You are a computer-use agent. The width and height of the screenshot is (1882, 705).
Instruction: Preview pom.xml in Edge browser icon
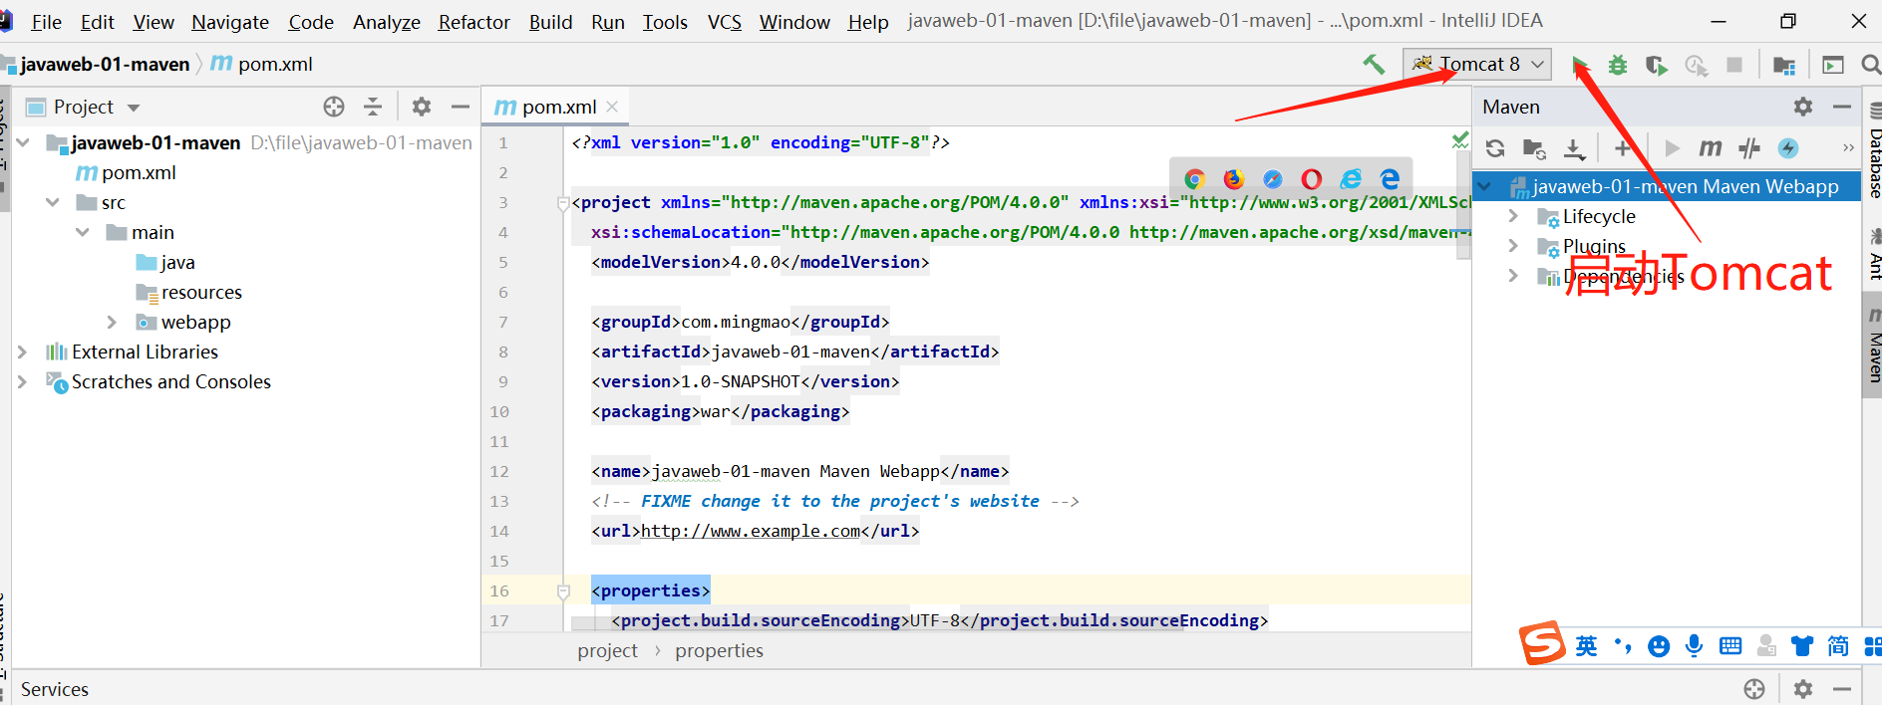(1390, 179)
